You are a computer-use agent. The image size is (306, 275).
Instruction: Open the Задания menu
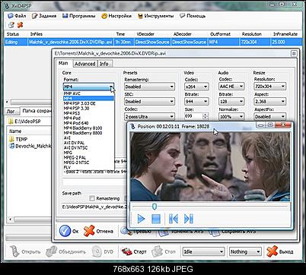coord(44,16)
